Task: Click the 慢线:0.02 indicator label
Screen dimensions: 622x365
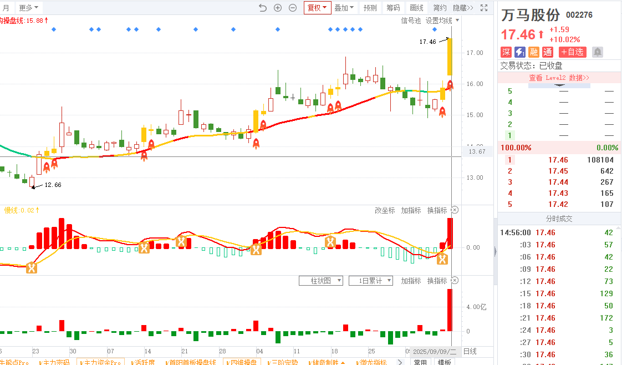Action: [22, 210]
